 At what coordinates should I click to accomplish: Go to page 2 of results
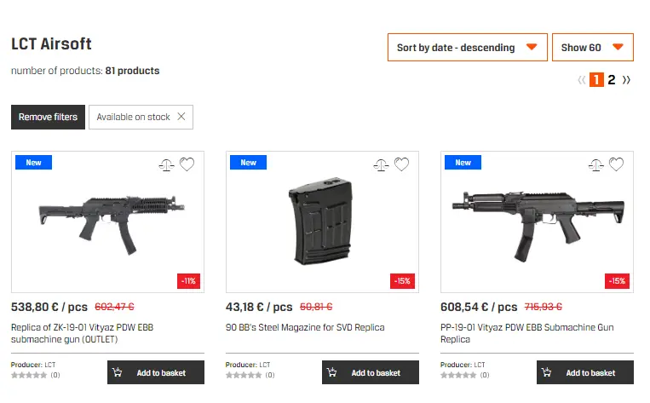pyautogui.click(x=612, y=80)
